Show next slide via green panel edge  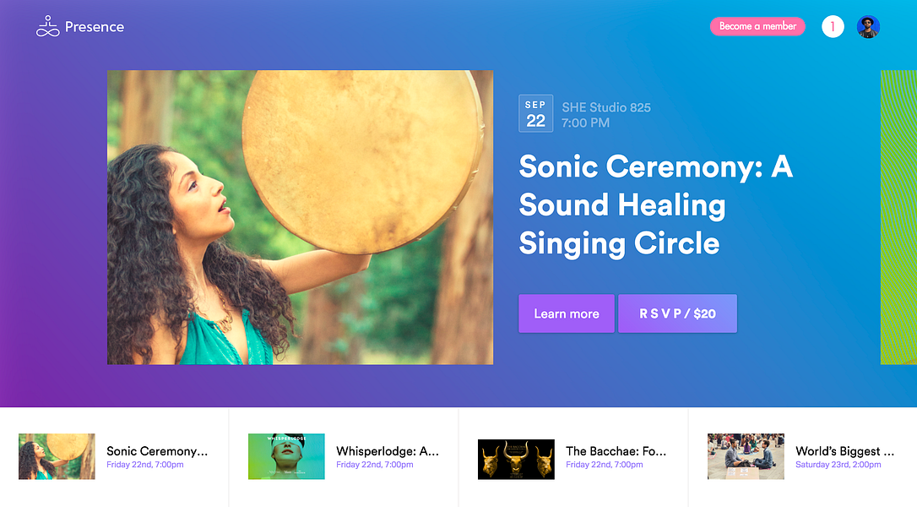tap(899, 217)
